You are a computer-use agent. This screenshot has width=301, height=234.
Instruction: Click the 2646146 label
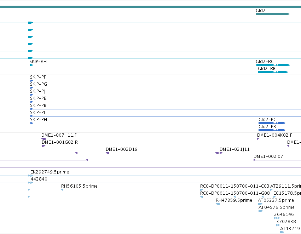click(x=284, y=215)
